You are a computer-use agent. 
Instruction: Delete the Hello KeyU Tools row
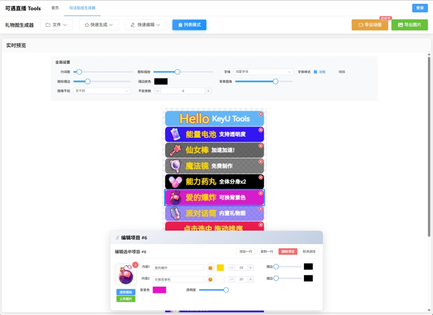pos(260,114)
